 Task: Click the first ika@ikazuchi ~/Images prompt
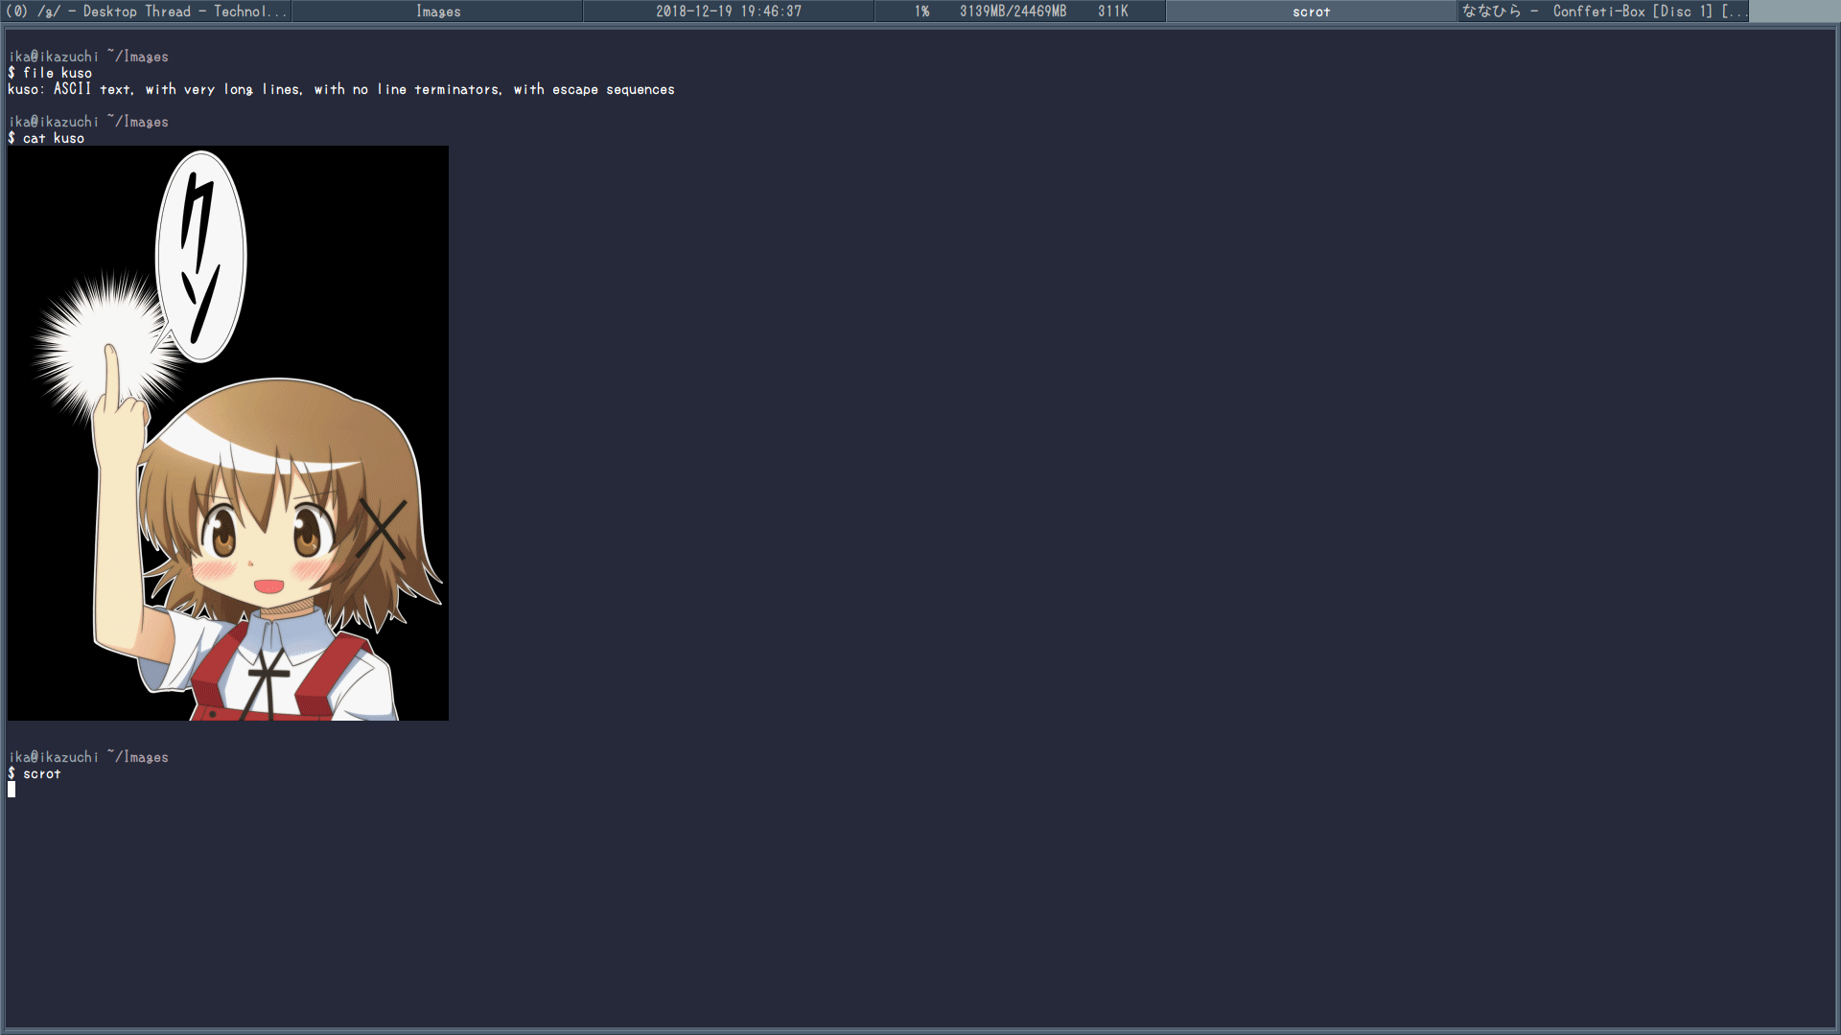88,57
